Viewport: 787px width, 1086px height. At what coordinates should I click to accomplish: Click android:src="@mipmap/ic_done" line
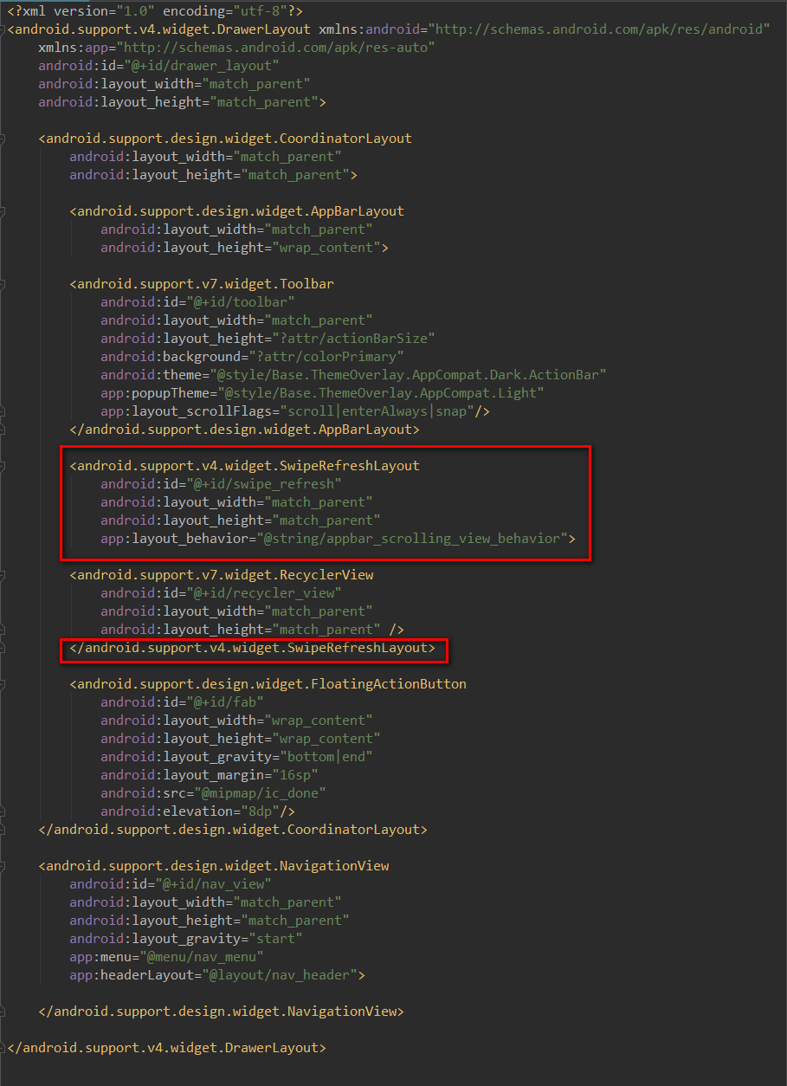click(214, 793)
